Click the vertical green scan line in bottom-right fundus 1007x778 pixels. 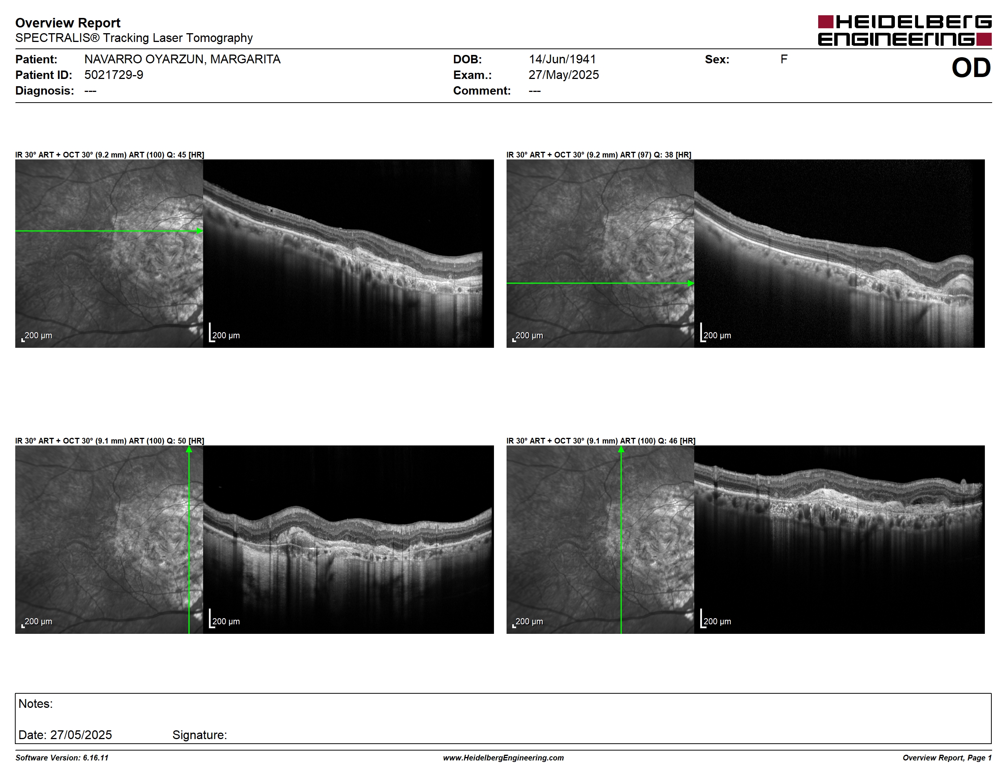tap(621, 539)
